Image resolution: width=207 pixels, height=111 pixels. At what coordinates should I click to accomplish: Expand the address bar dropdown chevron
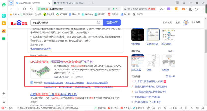coord(117,9)
